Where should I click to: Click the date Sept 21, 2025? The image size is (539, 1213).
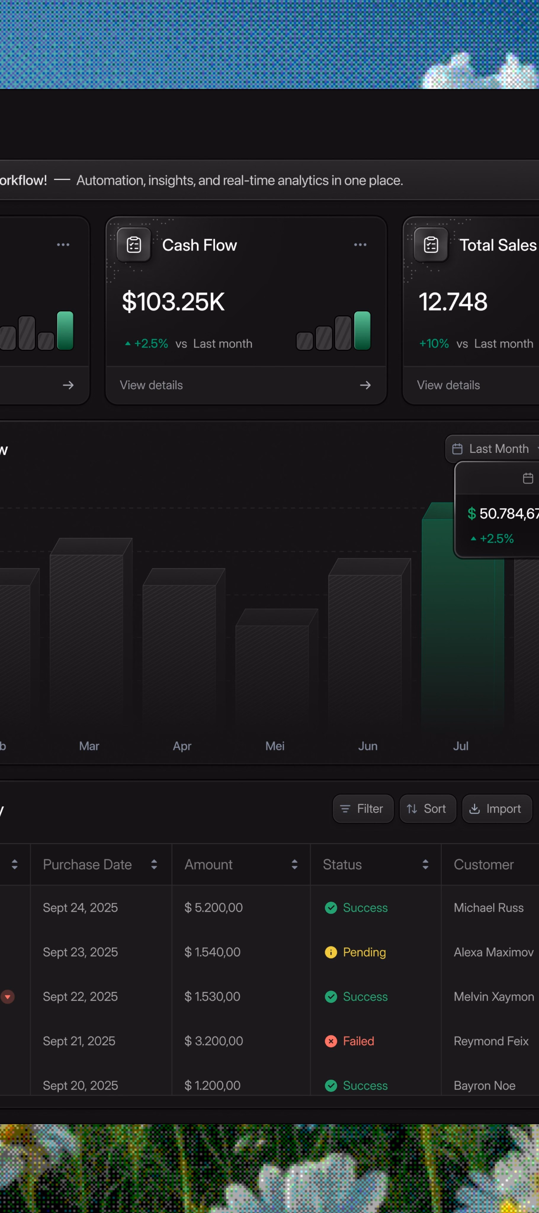[x=79, y=1041]
